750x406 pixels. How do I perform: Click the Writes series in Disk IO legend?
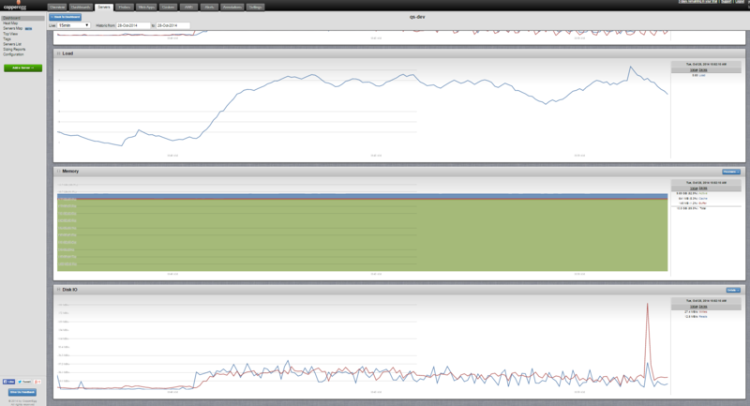pyautogui.click(x=703, y=312)
